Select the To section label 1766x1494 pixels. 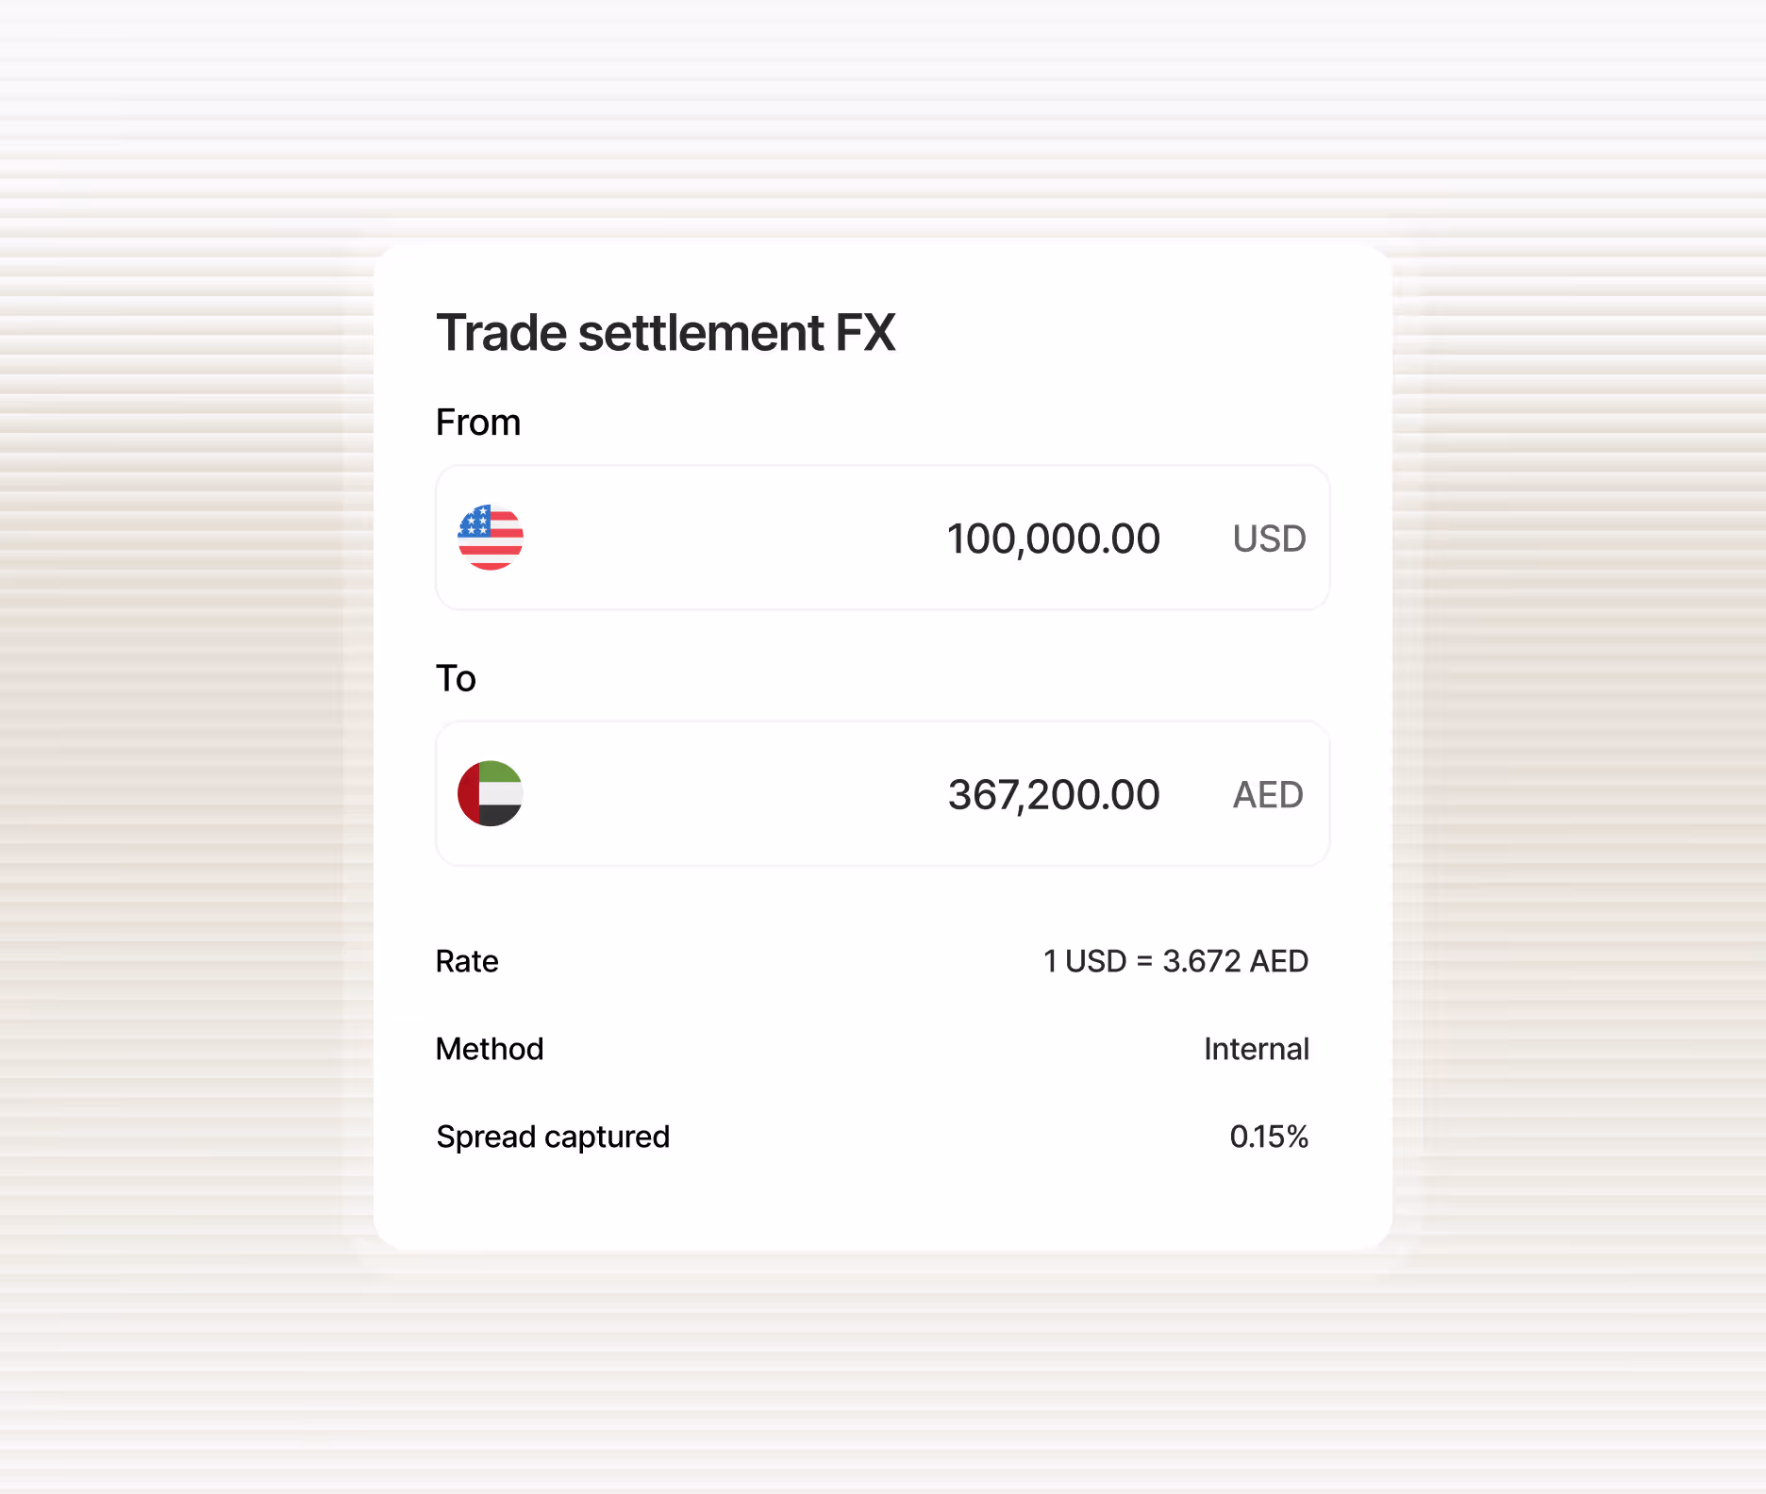[456, 677]
